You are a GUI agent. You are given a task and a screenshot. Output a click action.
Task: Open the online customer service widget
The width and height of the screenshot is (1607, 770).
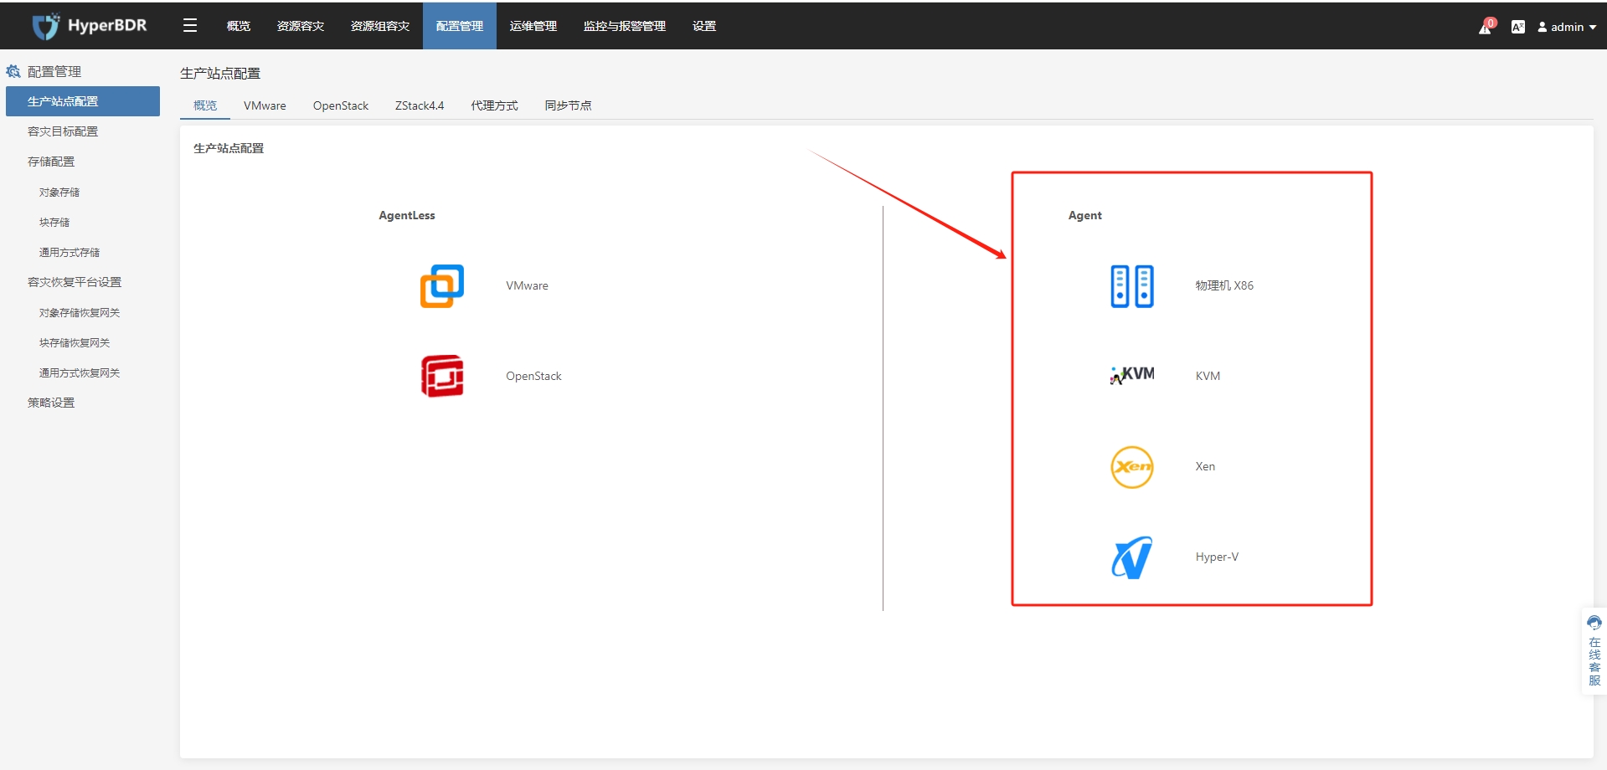pyautogui.click(x=1594, y=650)
